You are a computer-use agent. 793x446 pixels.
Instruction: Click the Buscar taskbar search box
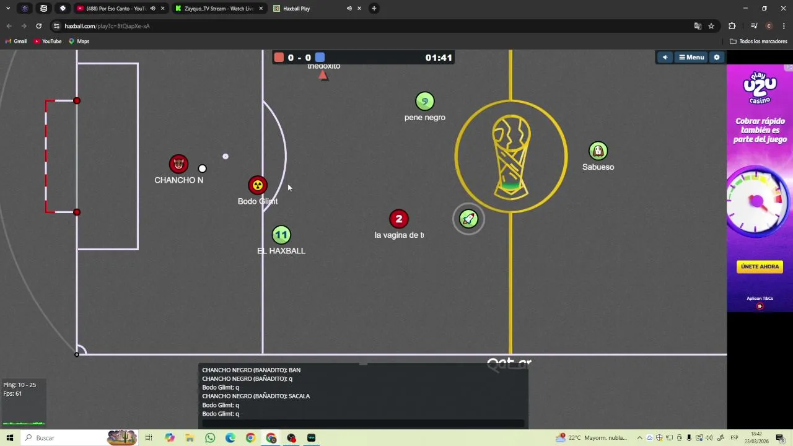click(79, 438)
